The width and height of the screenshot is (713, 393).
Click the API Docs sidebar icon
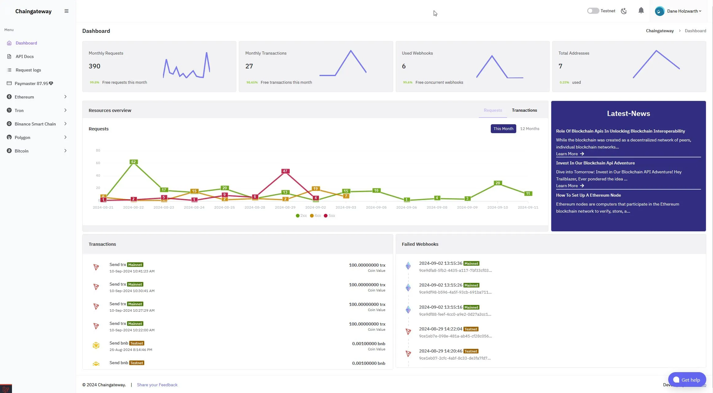9,57
